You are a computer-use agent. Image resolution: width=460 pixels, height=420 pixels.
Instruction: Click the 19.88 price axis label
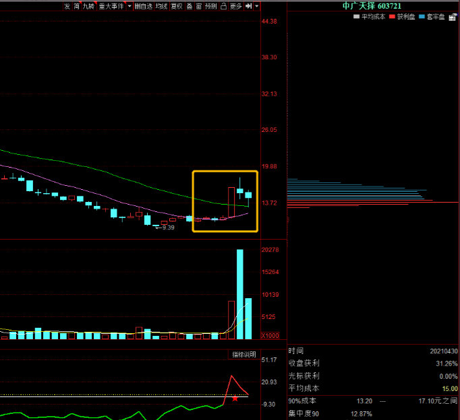point(269,166)
